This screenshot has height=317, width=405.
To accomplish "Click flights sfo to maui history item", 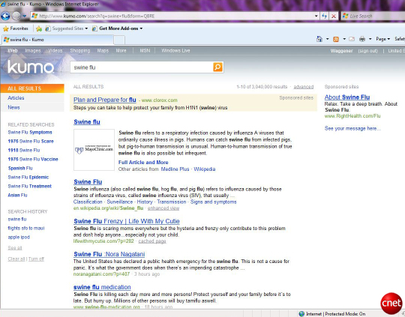I will [x=26, y=229].
